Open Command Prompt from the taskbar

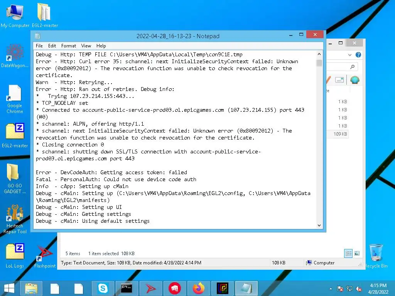point(127,288)
